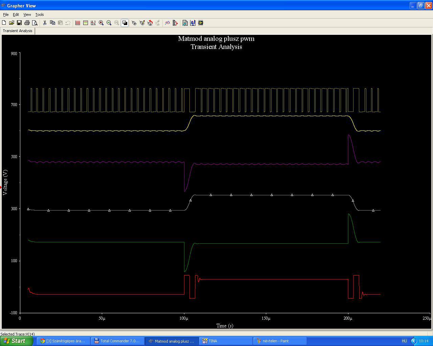Click the tag with checkmark icon
The image size is (433, 346).
coord(142,23)
